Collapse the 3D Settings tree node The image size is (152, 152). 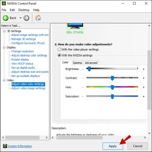pos(4,31)
